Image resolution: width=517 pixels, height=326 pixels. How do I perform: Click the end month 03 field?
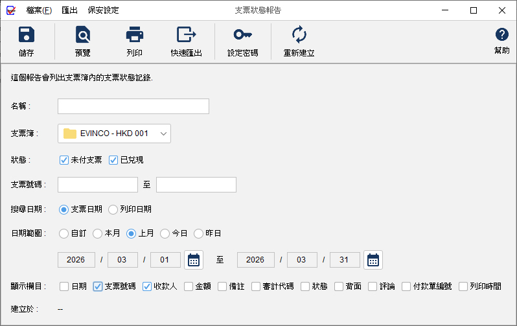(x=302, y=260)
